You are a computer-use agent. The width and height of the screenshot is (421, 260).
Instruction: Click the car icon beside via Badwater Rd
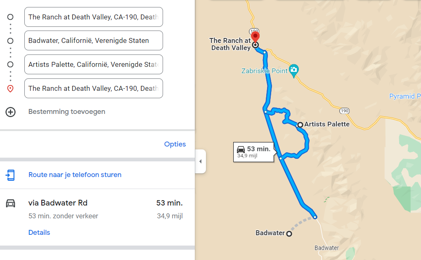[x=10, y=203]
